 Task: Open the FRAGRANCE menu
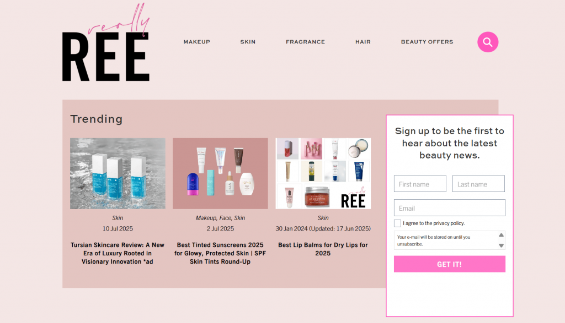pos(305,42)
